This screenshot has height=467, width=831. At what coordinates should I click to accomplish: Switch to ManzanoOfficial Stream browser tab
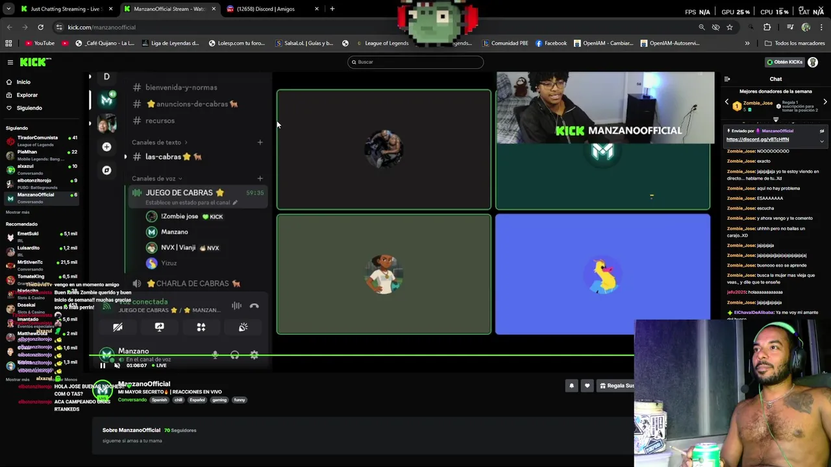[x=169, y=9]
